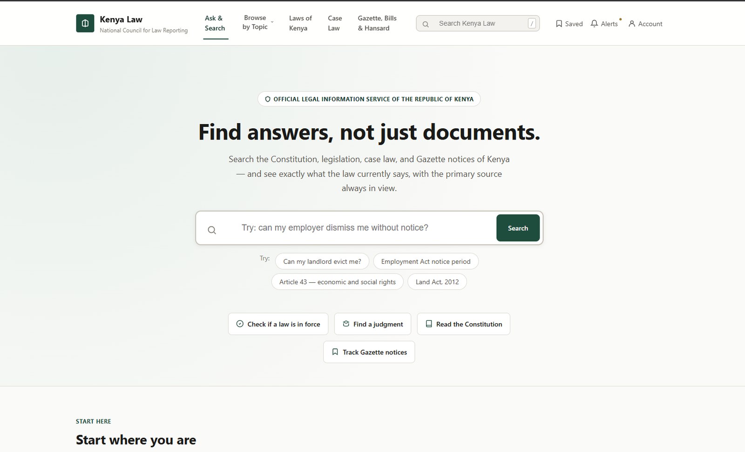Click 'Check if a law is in force' button
Image resolution: width=745 pixels, height=452 pixels.
(278, 324)
